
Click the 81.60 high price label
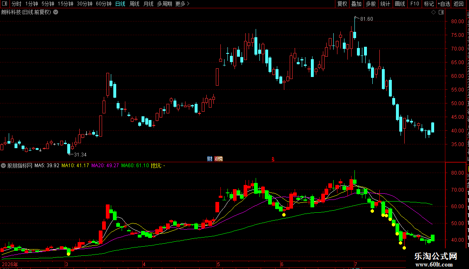(x=366, y=19)
